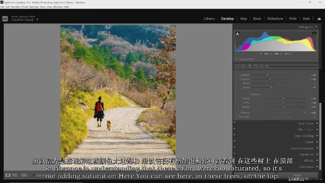Adjust the Texture slider

pos(278,99)
